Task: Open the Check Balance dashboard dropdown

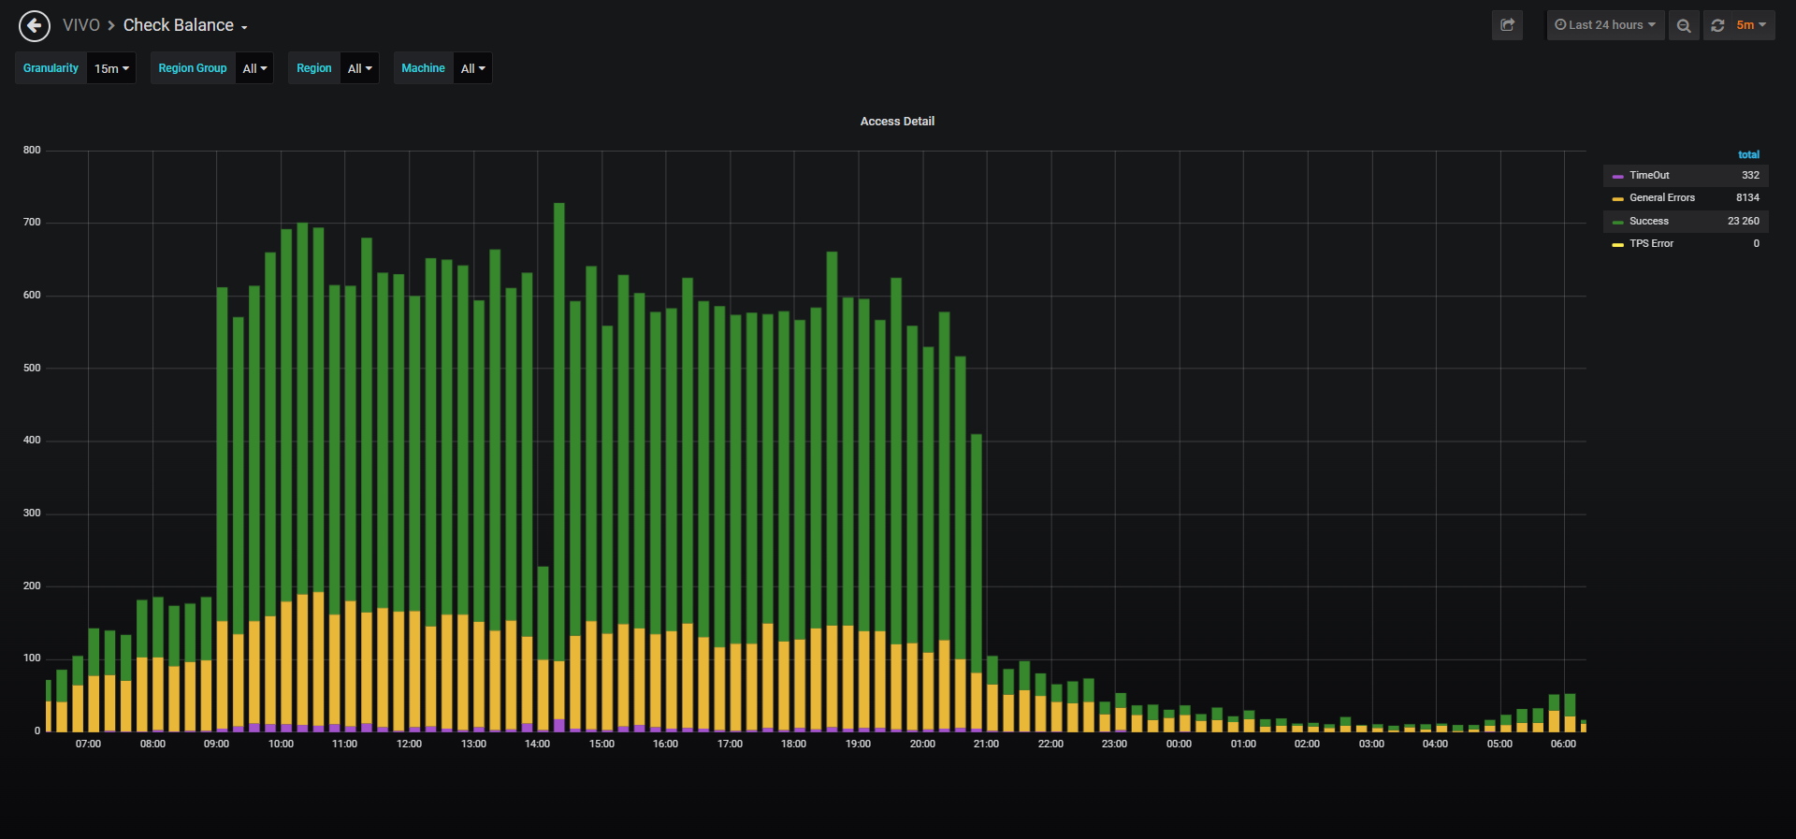Action: tap(185, 25)
